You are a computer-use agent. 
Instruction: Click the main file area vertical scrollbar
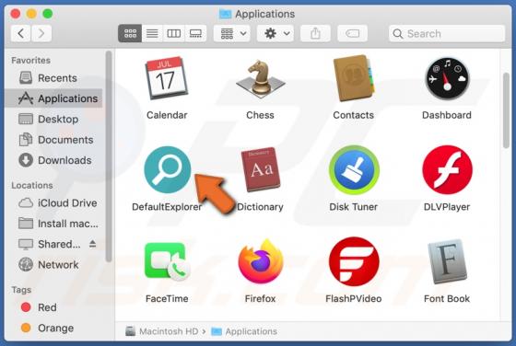point(506,110)
